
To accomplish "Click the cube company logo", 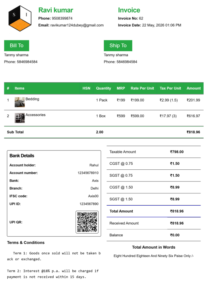I will click(x=20, y=18).
